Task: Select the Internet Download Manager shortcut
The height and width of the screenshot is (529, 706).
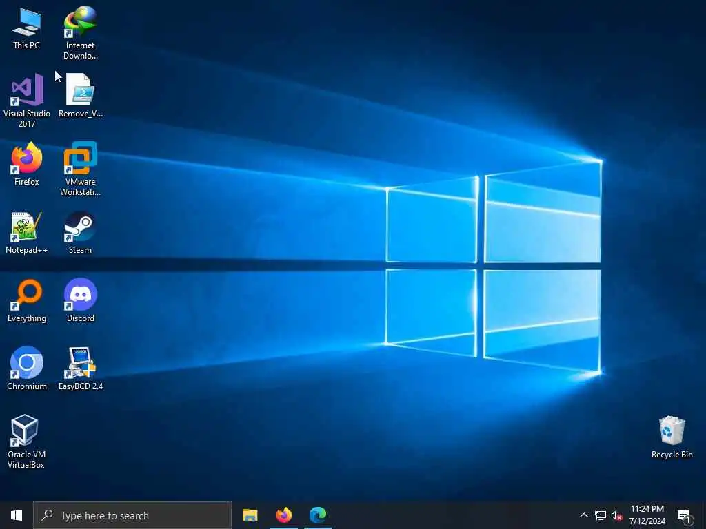Action: pyautogui.click(x=80, y=33)
